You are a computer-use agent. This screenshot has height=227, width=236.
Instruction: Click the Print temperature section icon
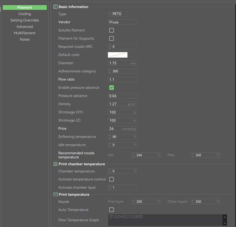click(55, 194)
